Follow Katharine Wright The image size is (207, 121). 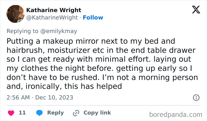(x=93, y=17)
